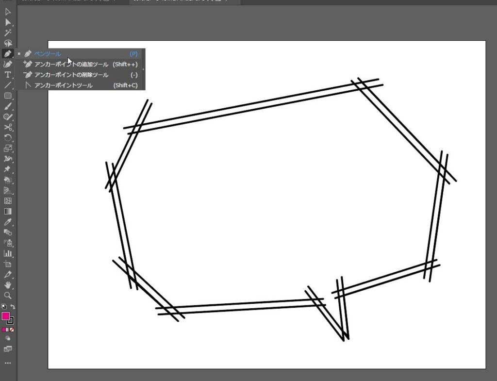This screenshot has height=381, width=497.
Task: Select the Hand tool
Action: 8,285
